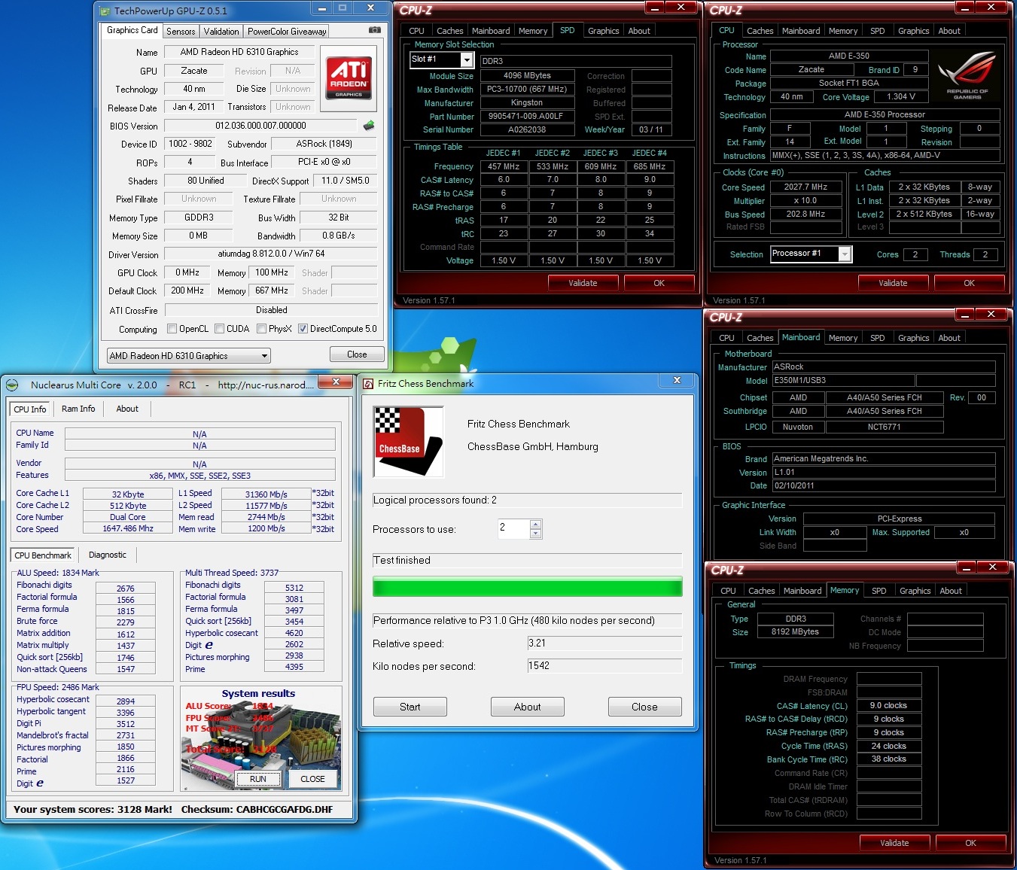
Task: Toggle the DirectCompute 5.0 checkbox
Action: [303, 329]
